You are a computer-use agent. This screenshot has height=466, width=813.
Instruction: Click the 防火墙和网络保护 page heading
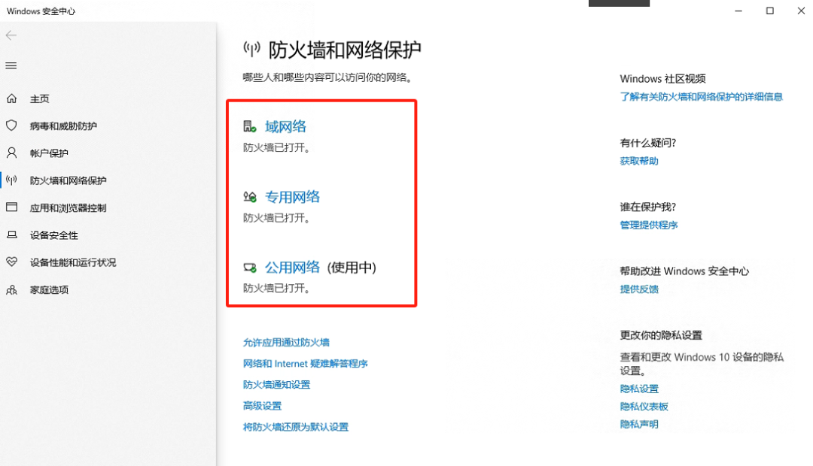click(345, 50)
